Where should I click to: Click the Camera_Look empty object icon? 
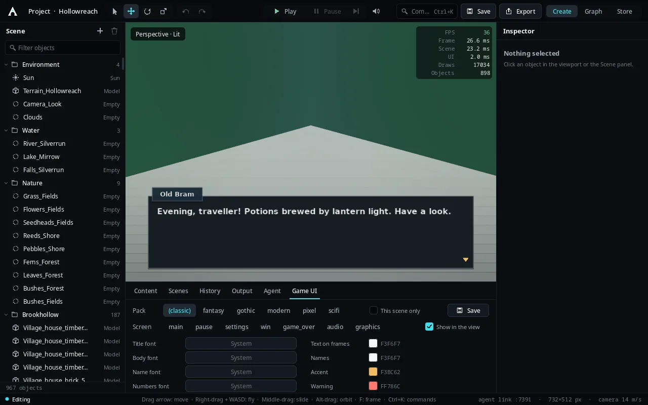click(x=15, y=104)
